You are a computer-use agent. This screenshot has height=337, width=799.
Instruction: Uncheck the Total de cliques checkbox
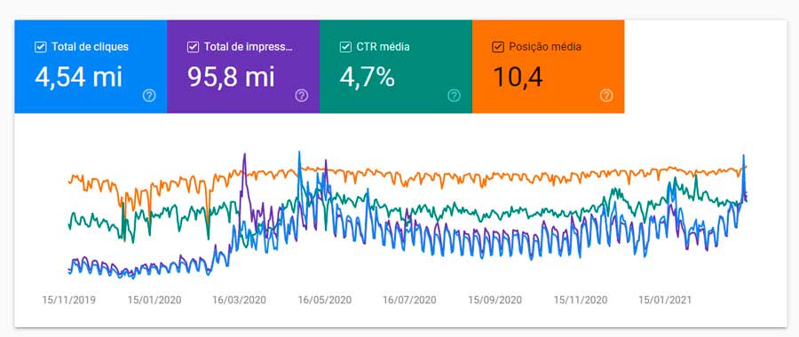pos(40,47)
